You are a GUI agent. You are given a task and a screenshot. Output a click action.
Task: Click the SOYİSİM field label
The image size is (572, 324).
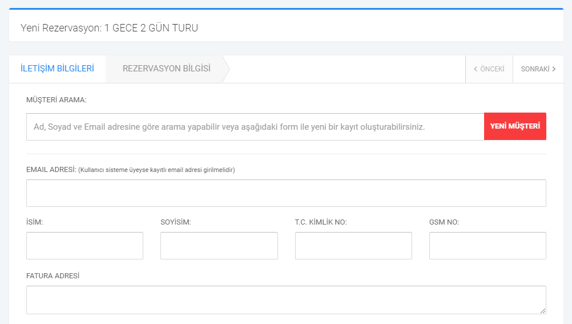click(x=176, y=222)
